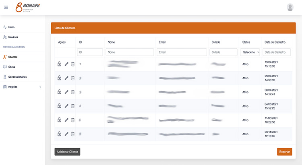Click Ativo status in 23/11/2021 row
Screen dimensions: 302x165
[x=245, y=134]
